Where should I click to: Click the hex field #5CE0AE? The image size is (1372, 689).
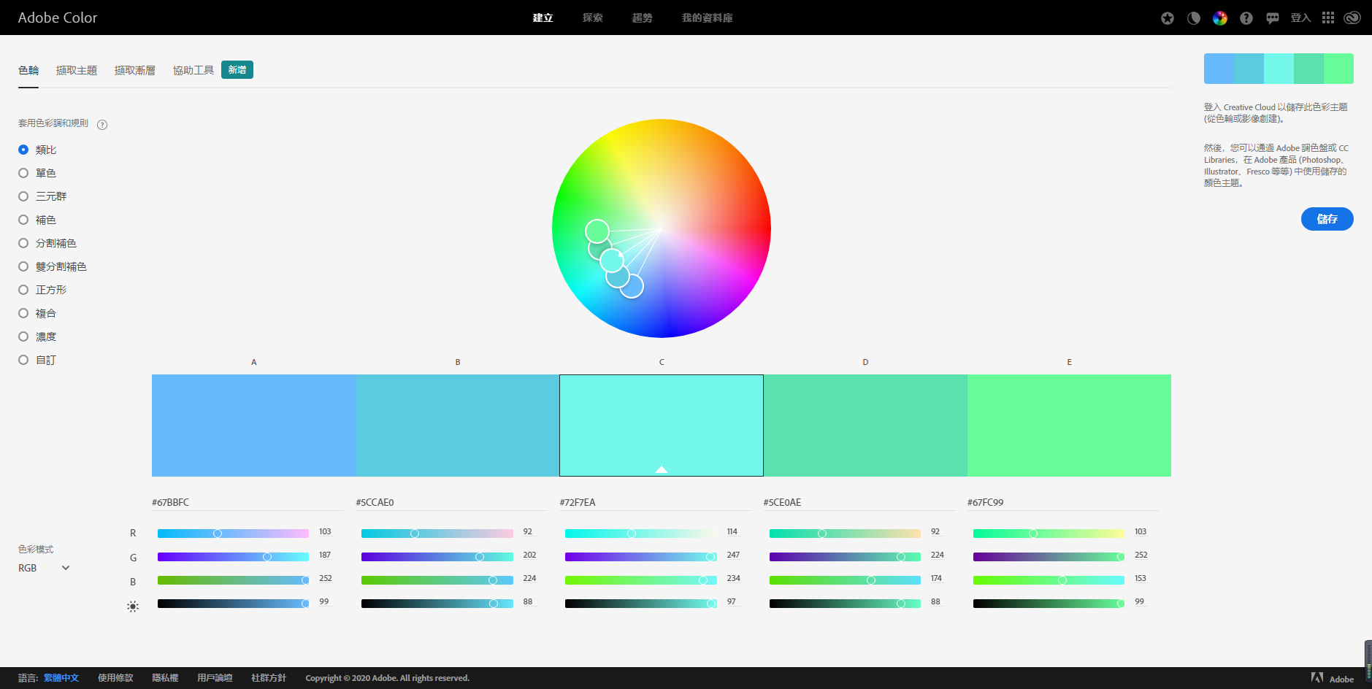pos(859,502)
